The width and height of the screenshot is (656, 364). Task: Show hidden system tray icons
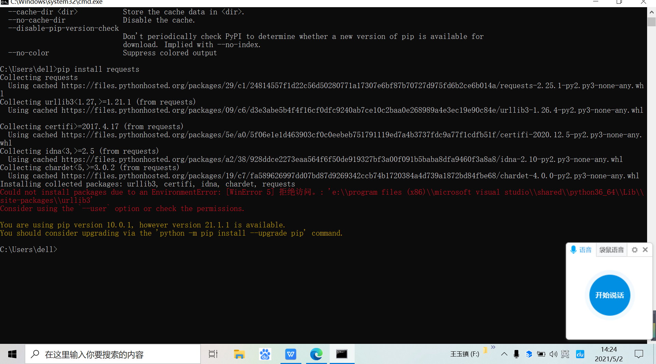[504, 354]
